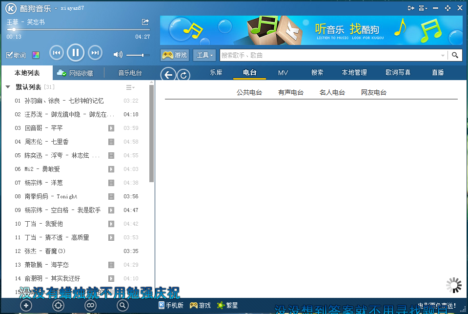Play MV for 陈奕迅 - 浮夸
Viewport: 468px width, 314px height.
[111, 155]
